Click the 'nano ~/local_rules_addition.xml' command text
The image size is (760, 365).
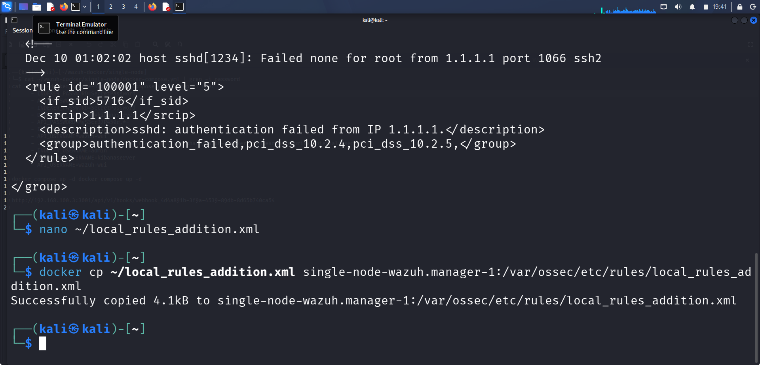tap(149, 229)
